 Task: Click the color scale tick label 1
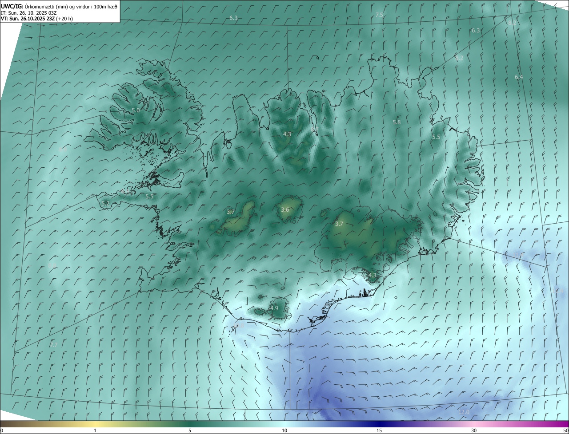pyautogui.click(x=95, y=430)
